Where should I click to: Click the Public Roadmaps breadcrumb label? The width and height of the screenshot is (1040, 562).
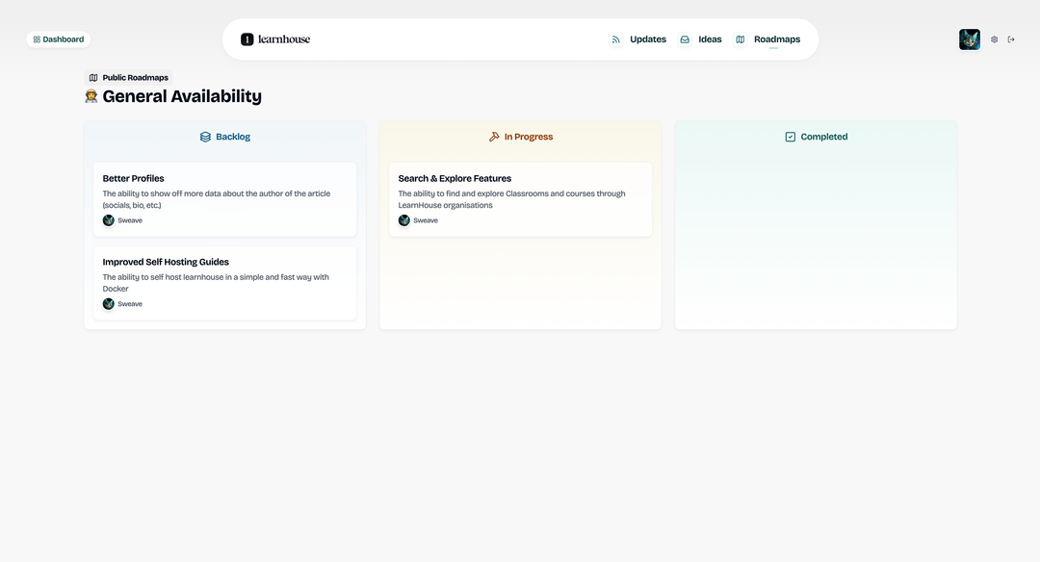135,78
